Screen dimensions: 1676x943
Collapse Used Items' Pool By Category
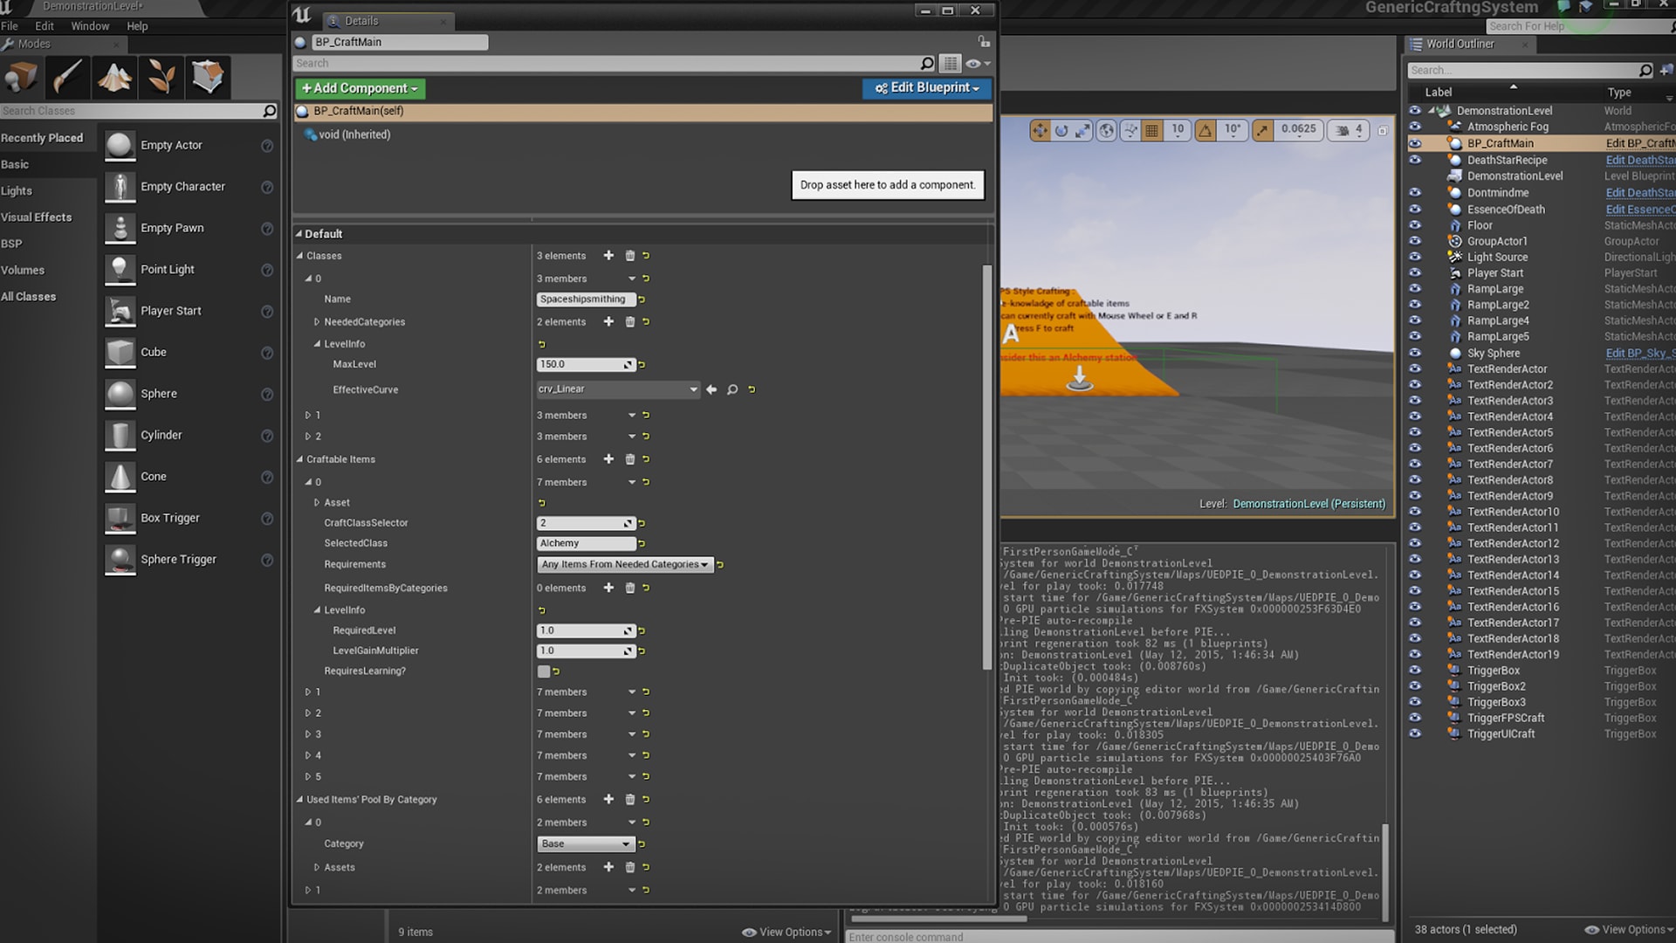click(x=299, y=800)
